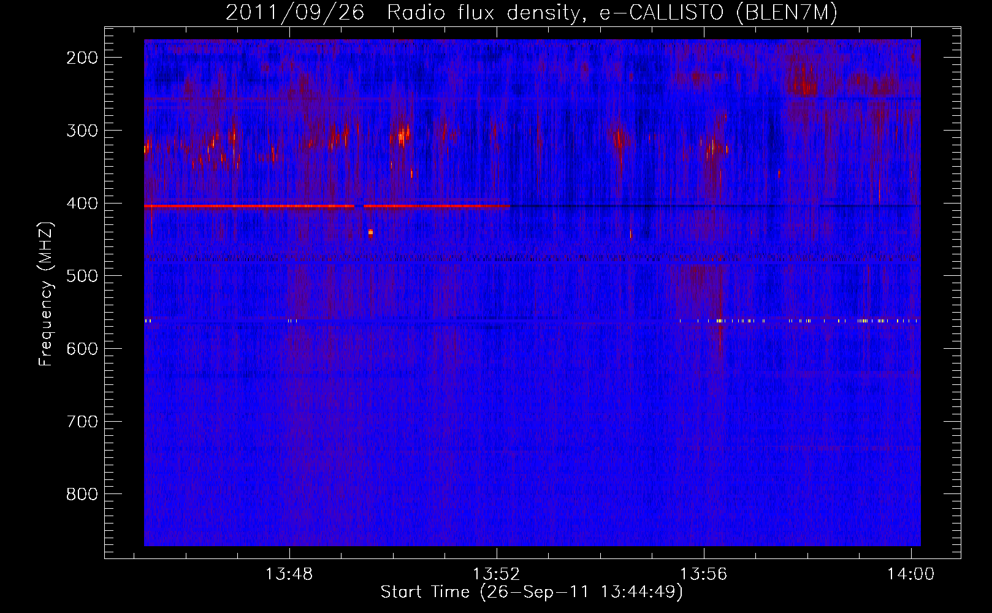Click the "Frequency (MHZ)" axis label
Screen dimensions: 992x613
tap(47, 294)
